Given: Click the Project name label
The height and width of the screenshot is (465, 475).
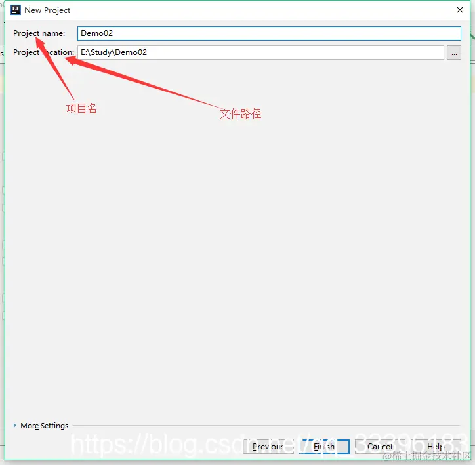Looking at the screenshot, I should tap(39, 33).
